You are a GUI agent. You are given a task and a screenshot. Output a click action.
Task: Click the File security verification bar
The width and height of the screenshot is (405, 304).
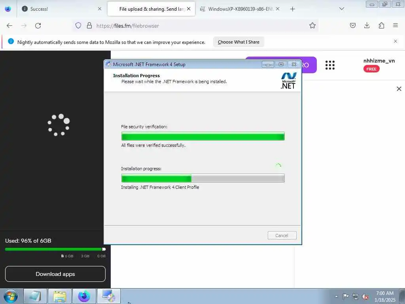click(x=203, y=136)
